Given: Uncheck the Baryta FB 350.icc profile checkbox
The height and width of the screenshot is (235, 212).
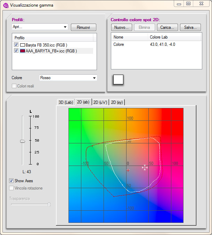Looking at the screenshot, I should [16, 45].
